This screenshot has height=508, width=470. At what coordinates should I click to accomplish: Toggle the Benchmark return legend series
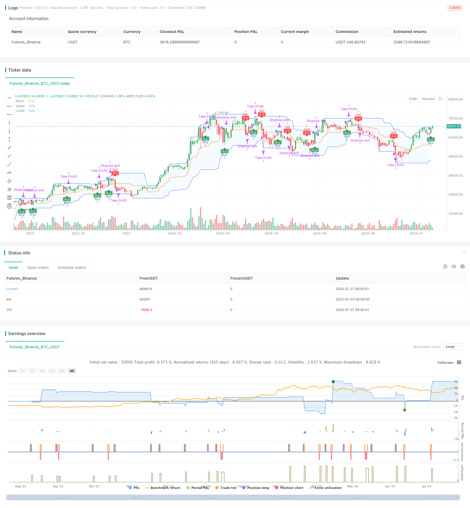coord(163,488)
